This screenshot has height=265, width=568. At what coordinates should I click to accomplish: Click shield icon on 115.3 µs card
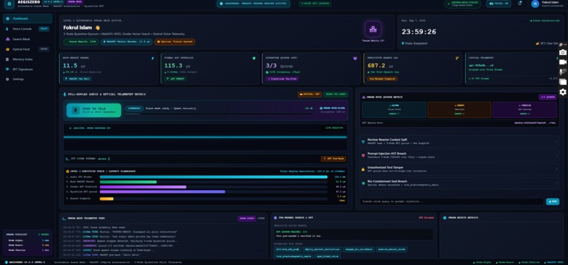point(254,58)
